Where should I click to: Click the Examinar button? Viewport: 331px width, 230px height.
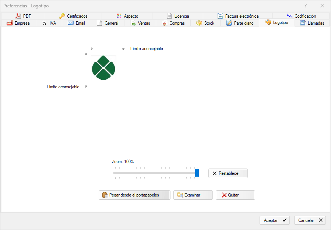click(193, 195)
